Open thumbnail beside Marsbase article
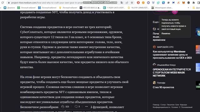Viewport: 200px width, 112px height. (198, 49)
